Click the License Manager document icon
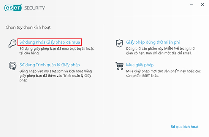This screenshot has width=209, height=137. [13, 66]
